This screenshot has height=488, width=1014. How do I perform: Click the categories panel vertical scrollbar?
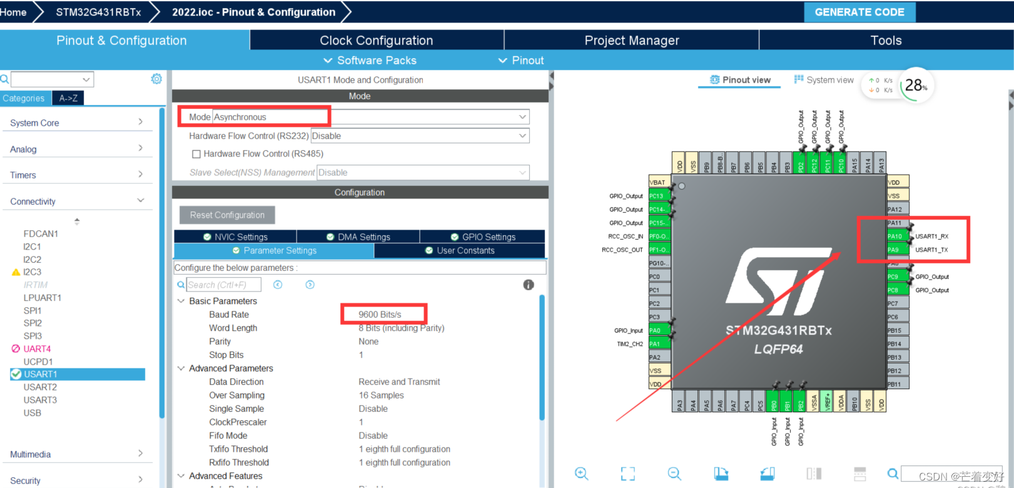(x=162, y=263)
